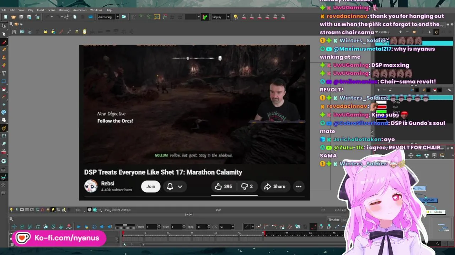Image resolution: width=455 pixels, height=255 pixels.
Task: Click the New scene icon
Action: 5,17
